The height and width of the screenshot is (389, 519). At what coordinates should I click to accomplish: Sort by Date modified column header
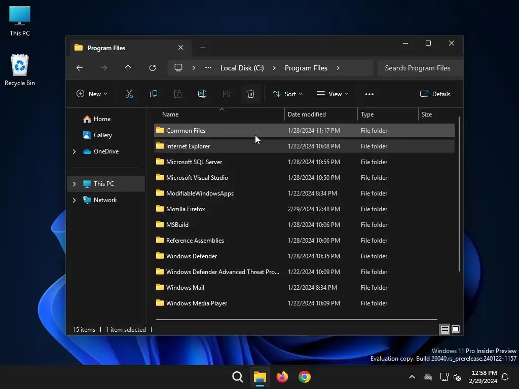(321, 114)
